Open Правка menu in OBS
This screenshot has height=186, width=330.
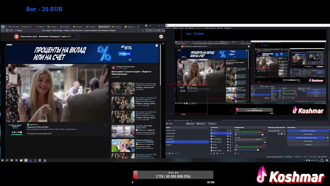pyautogui.click(x=175, y=28)
